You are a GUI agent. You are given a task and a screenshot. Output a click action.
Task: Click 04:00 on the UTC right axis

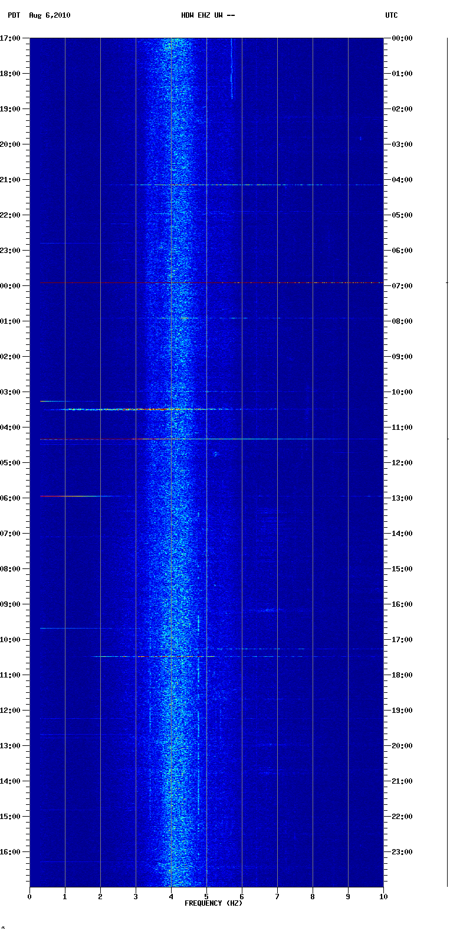(x=402, y=180)
